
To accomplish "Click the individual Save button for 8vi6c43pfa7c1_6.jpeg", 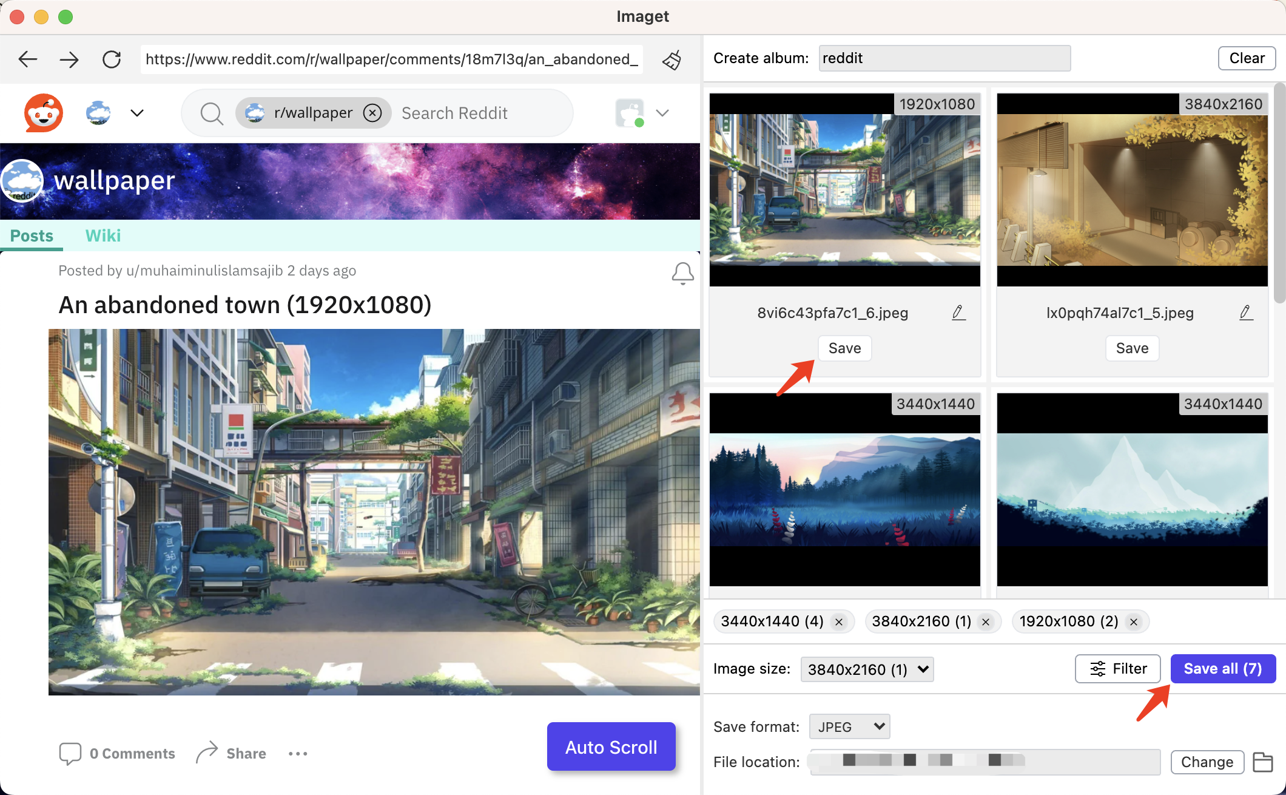I will click(845, 347).
